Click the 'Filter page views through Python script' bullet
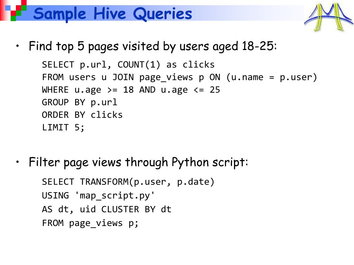 [138, 162]
